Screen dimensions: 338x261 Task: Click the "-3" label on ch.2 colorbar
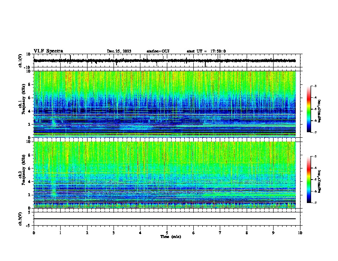pos(315,157)
